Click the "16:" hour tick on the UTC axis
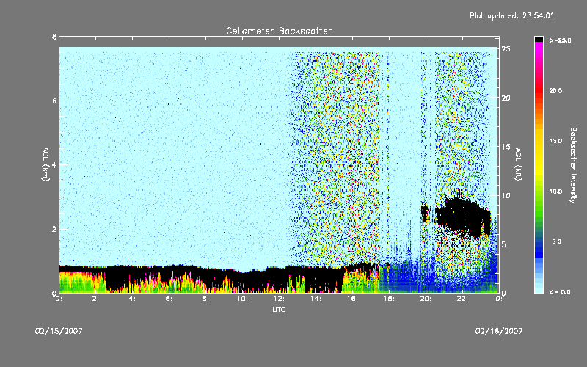This screenshot has width=587, height=367. coord(353,299)
